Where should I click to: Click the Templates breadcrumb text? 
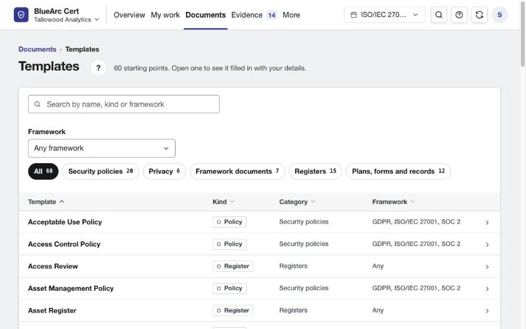82,49
